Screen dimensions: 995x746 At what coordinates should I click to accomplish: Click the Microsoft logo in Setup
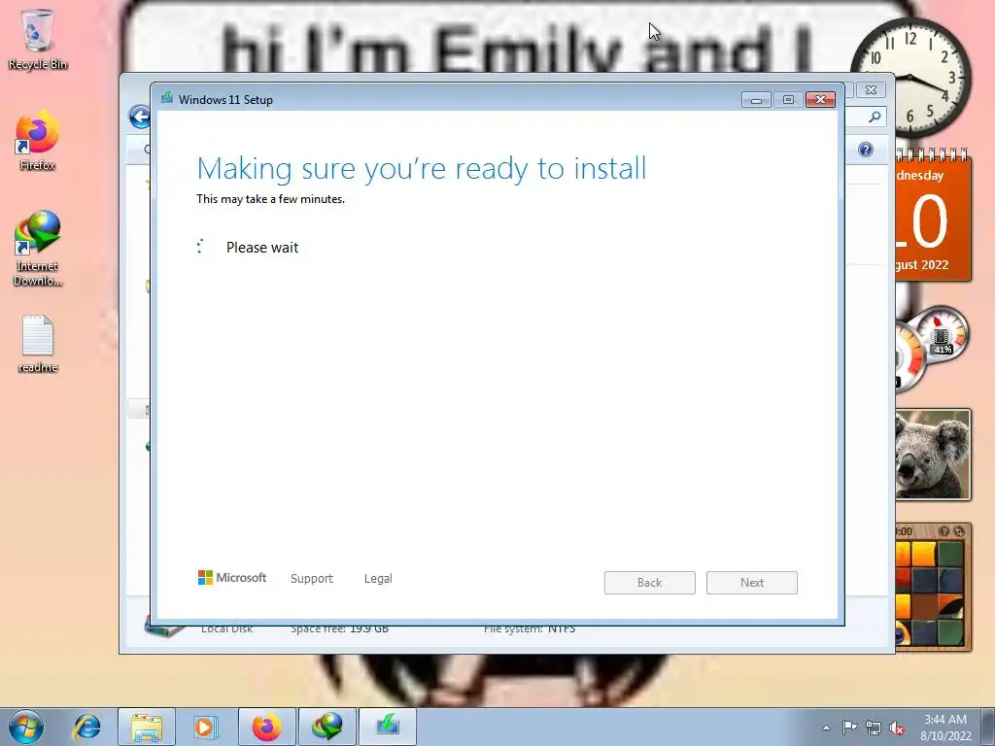232,578
